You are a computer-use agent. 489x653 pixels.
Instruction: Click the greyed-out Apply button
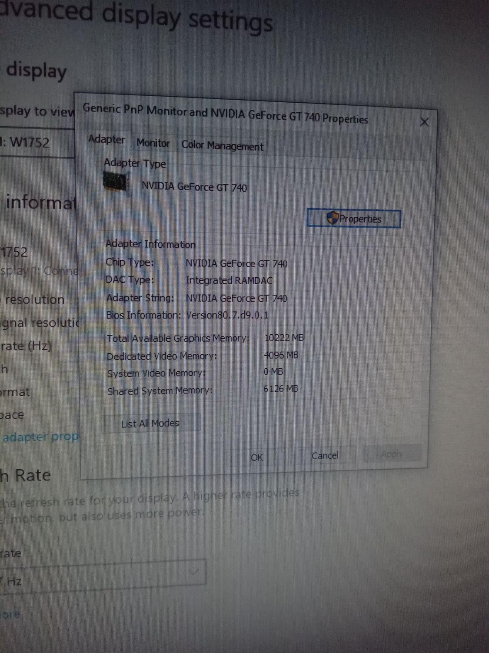392,454
